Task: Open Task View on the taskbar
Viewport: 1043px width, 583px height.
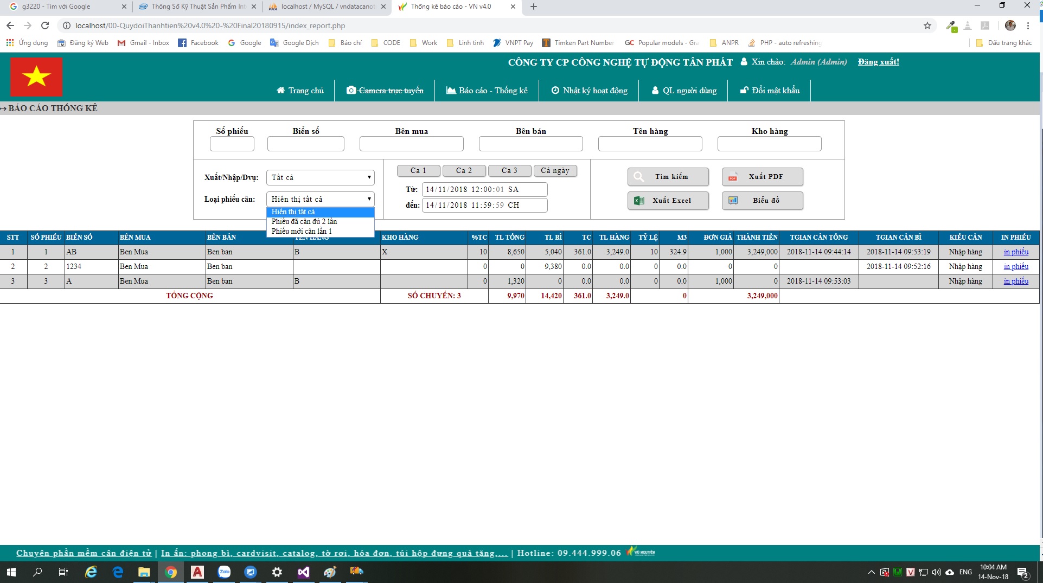Action: pos(63,572)
